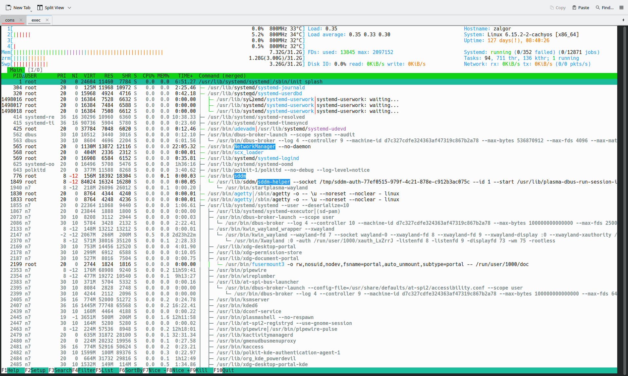Sort by the RES column header

(x=109, y=76)
